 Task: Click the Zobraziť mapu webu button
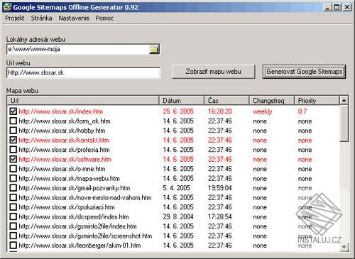point(213,72)
